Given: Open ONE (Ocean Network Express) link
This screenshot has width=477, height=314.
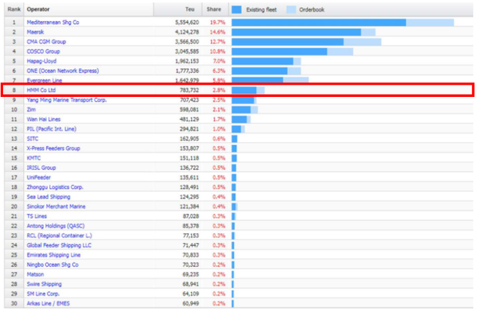Looking at the screenshot, I should [x=63, y=71].
